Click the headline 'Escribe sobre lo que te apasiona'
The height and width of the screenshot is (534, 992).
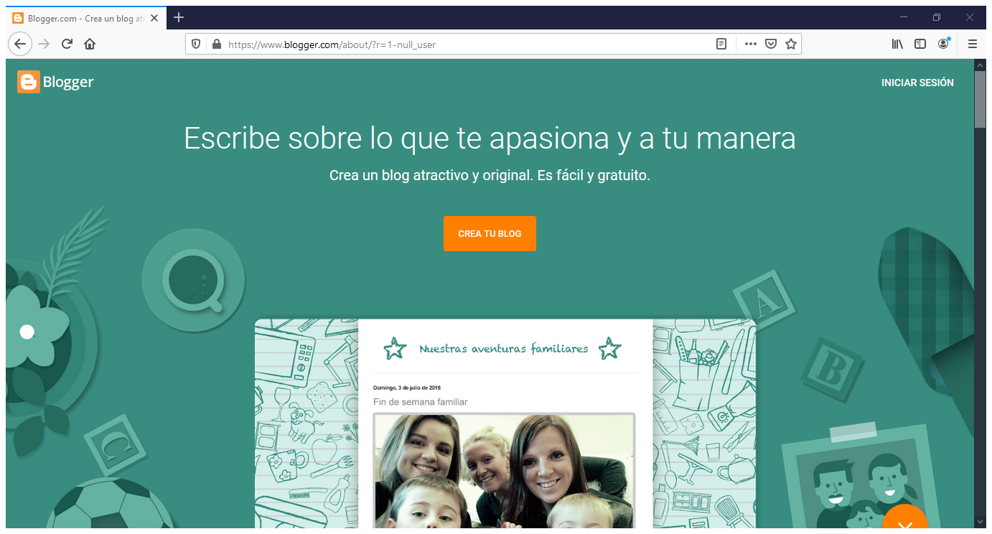click(490, 138)
